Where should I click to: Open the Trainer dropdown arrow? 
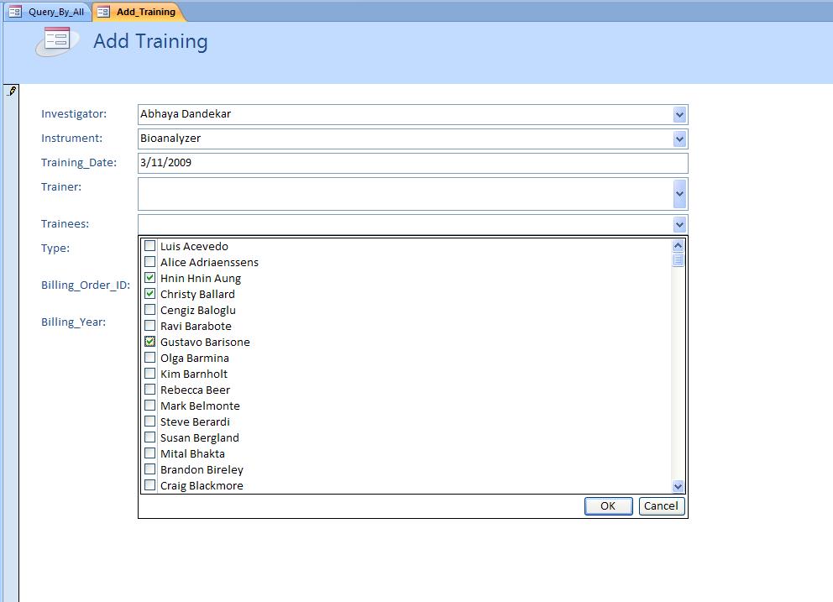point(679,194)
